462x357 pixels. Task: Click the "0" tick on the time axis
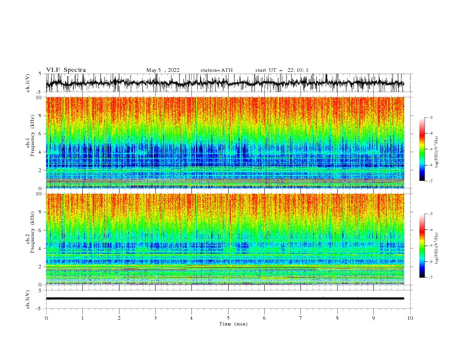click(x=46, y=318)
